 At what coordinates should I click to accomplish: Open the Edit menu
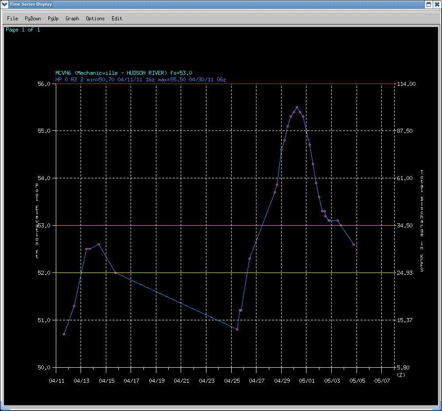pyautogui.click(x=117, y=19)
